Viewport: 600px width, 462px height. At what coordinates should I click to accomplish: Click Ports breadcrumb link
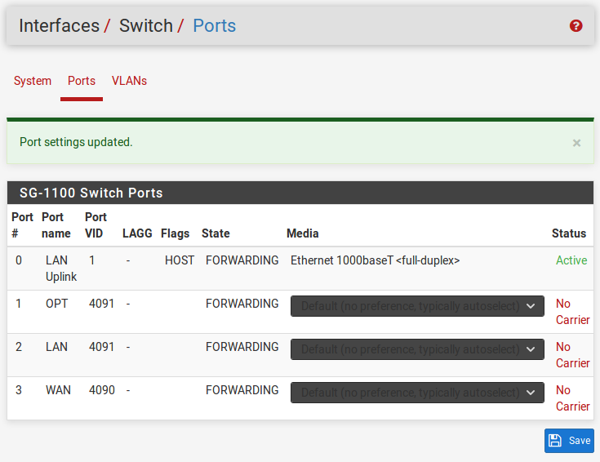pos(214,26)
